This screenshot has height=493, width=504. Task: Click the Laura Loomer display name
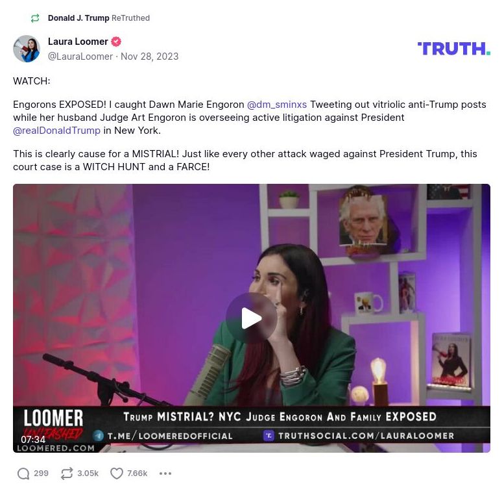point(78,42)
